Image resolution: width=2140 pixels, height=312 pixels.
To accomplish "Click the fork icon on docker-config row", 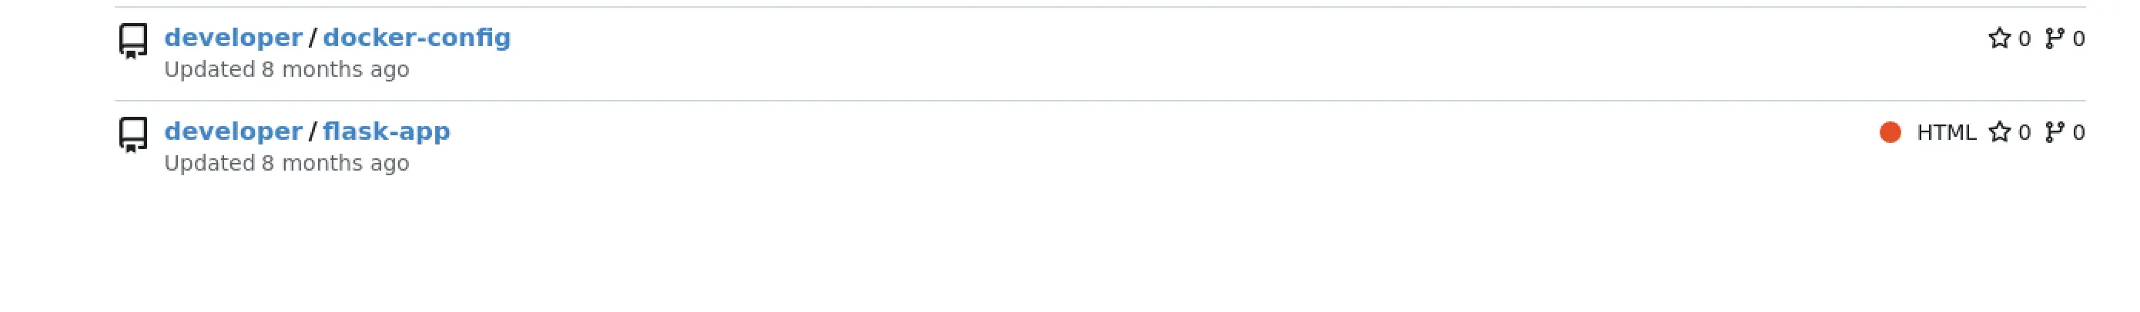I will click(2054, 38).
